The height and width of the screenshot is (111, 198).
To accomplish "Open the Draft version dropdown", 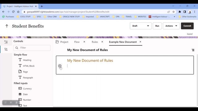I will (140, 26).
